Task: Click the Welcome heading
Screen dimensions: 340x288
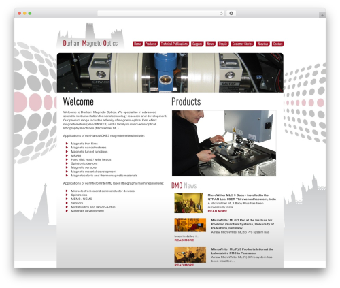Action: [78, 101]
